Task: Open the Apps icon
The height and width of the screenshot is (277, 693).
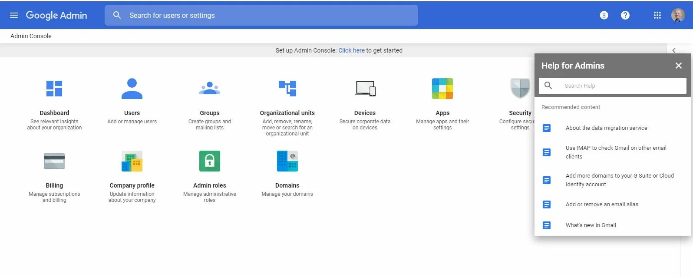Action: [x=442, y=89]
